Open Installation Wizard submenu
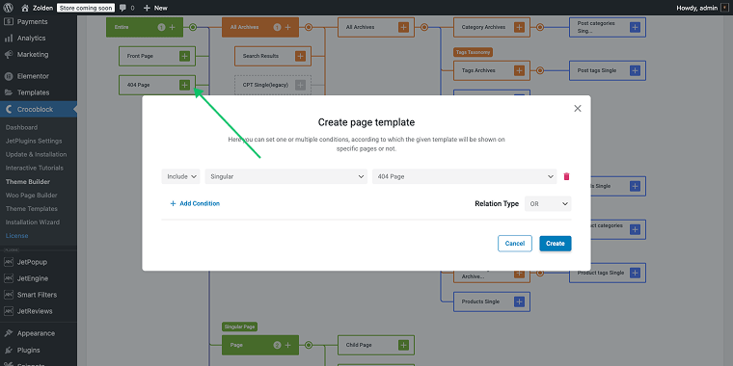This screenshot has height=366, width=733. click(x=32, y=222)
